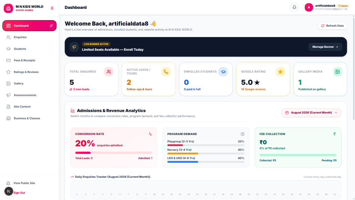The height and width of the screenshot is (200, 355).
Task: Click the Business & Classes building icon
Action: [x=8, y=118]
